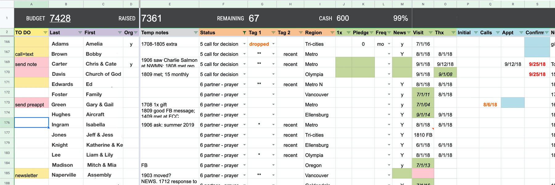Expand Status dropdown in Adams row
This screenshot has width=555, height=185.
(244, 44)
